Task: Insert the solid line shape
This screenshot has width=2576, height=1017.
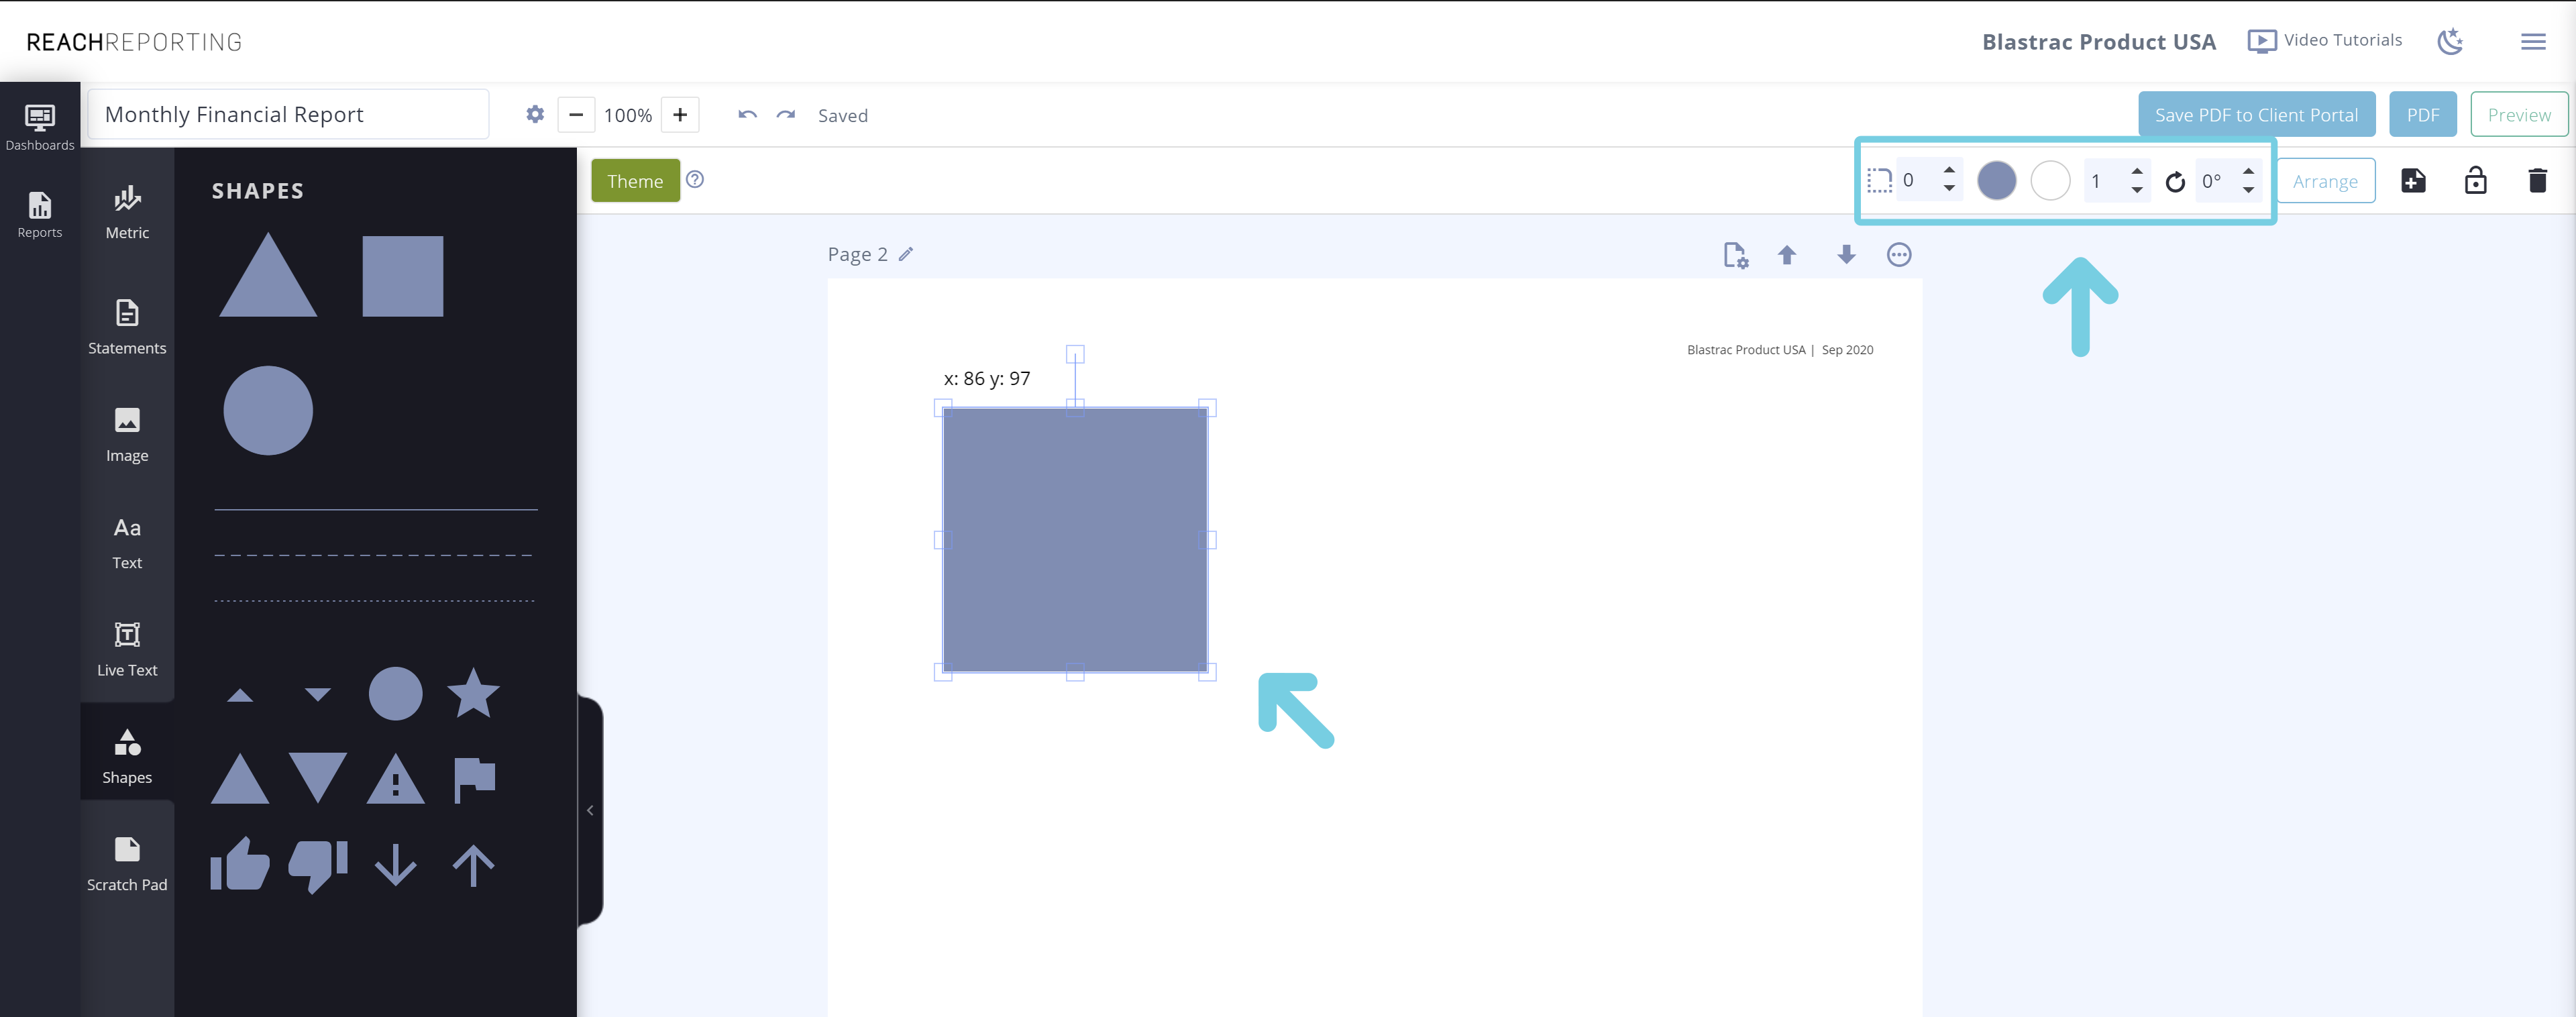Action: pos(375,510)
